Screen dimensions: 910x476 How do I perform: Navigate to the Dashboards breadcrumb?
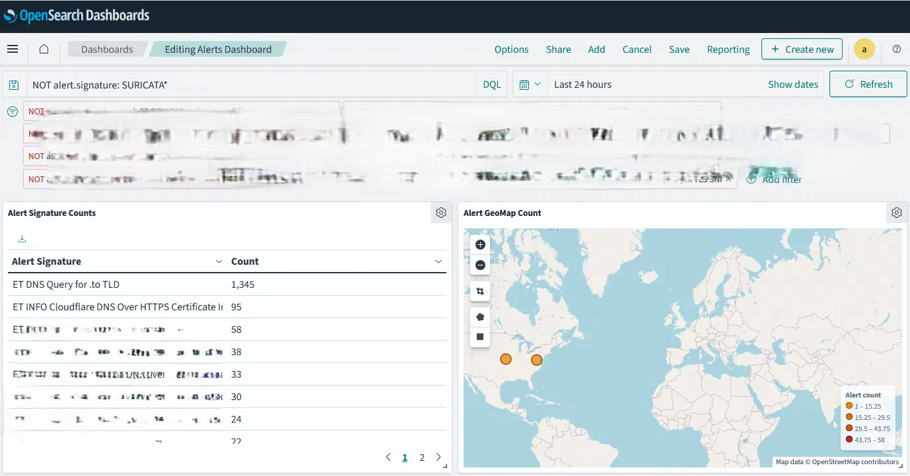click(107, 50)
